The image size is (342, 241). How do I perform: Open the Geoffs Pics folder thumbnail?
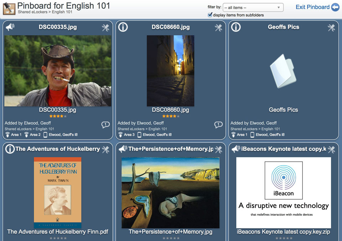[x=283, y=71]
